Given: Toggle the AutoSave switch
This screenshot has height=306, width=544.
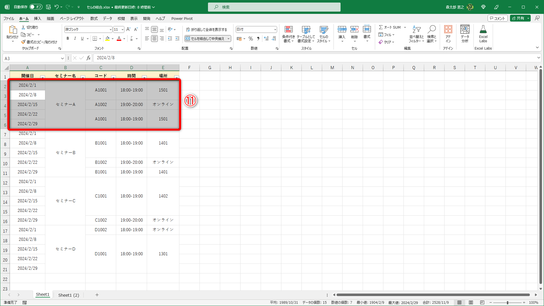Looking at the screenshot, I should pyautogui.click(x=36, y=7).
